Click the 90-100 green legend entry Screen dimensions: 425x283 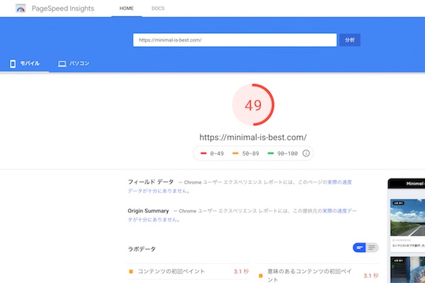283,154
